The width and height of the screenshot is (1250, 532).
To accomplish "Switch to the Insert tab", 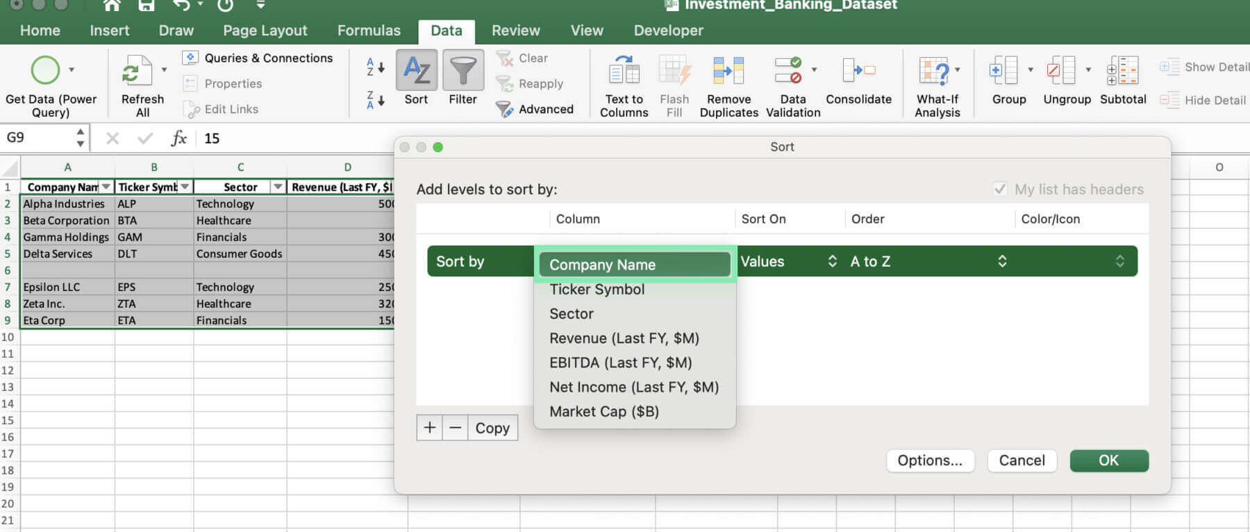I will (110, 31).
